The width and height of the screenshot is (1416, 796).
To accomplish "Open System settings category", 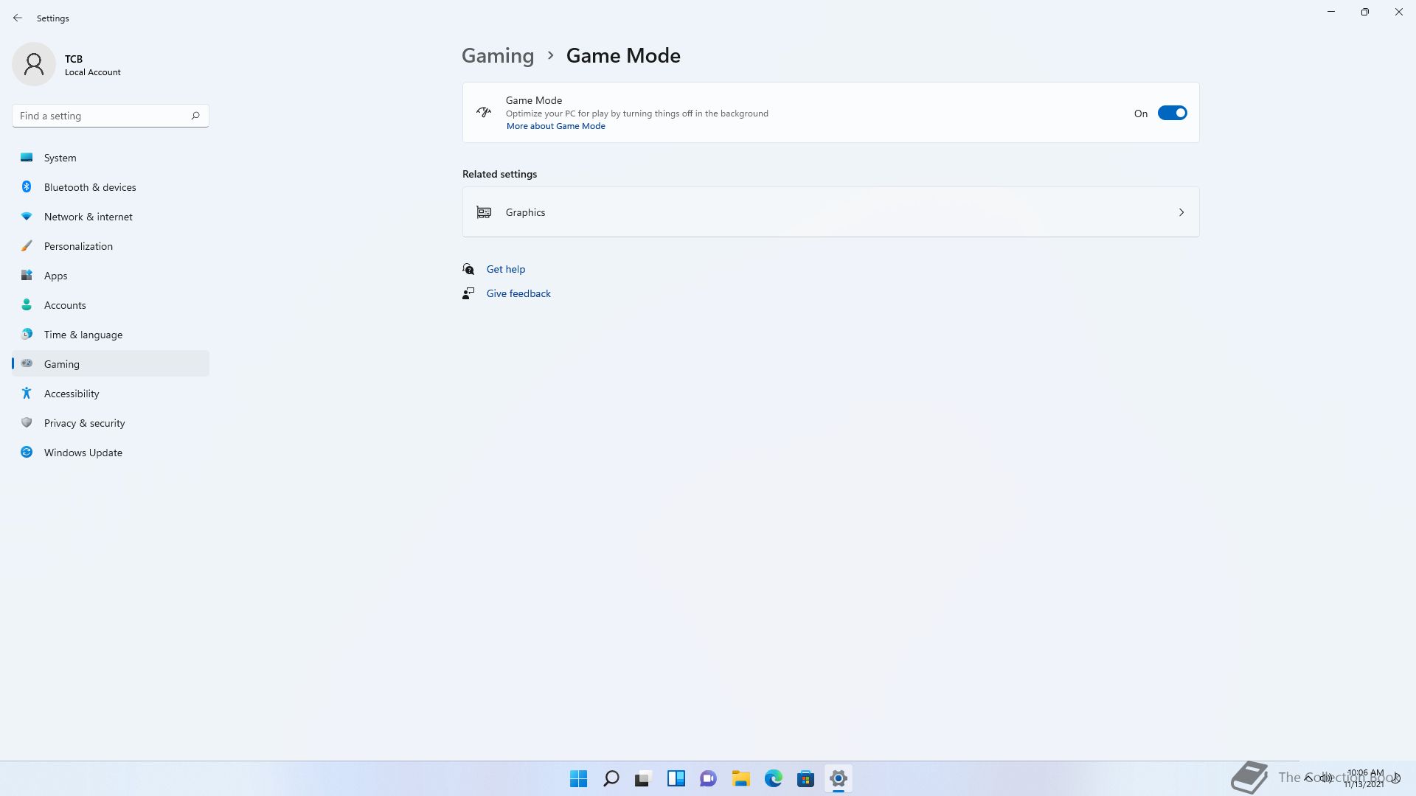I will coord(111,158).
